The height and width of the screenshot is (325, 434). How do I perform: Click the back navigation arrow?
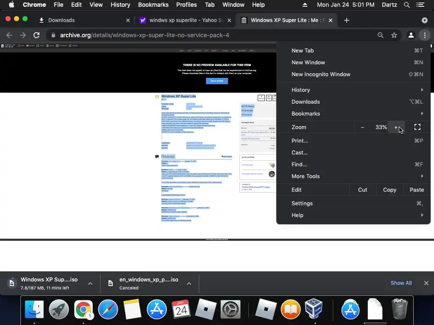click(x=9, y=35)
